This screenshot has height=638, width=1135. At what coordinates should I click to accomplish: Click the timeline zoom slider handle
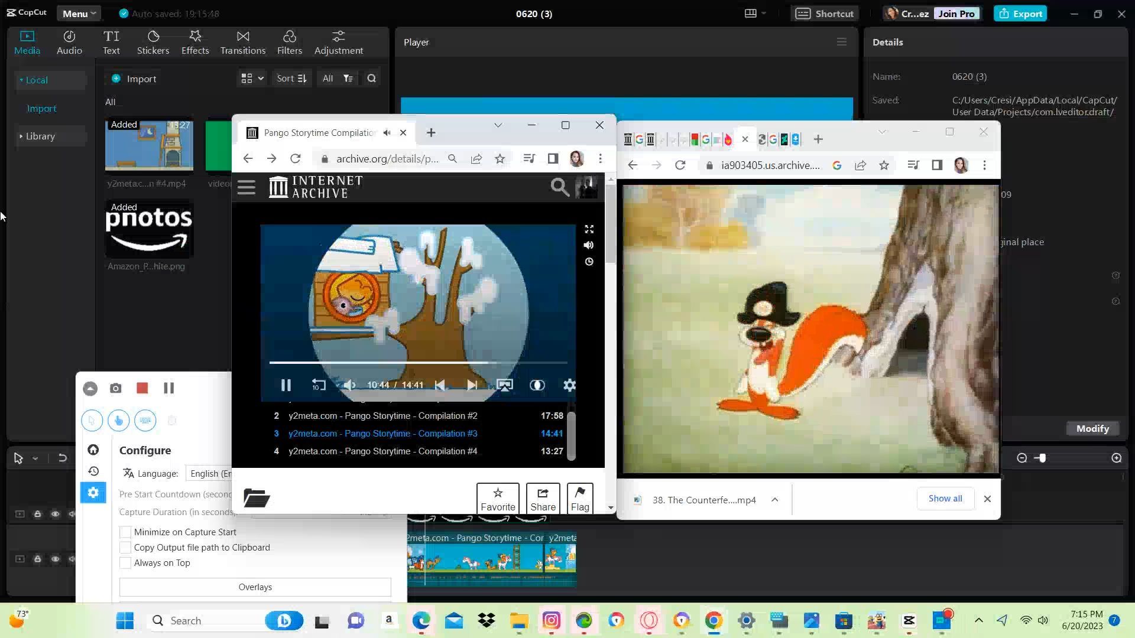[x=1042, y=458]
